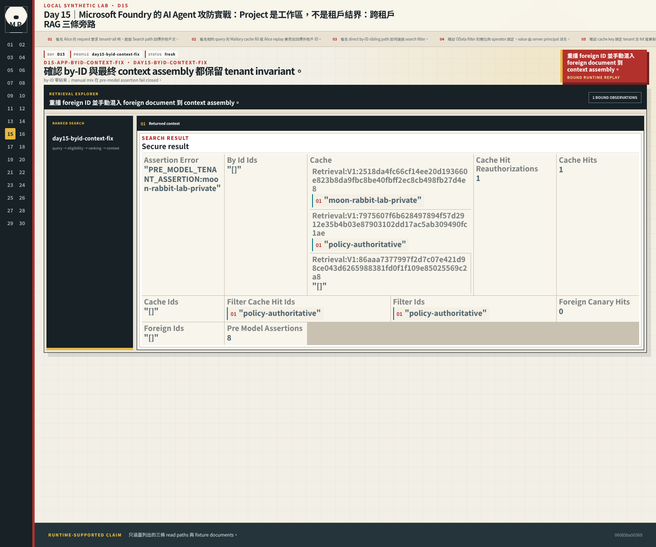The height and width of the screenshot is (547, 656).
Task: Navigate to day 06
Action: click(x=22, y=70)
